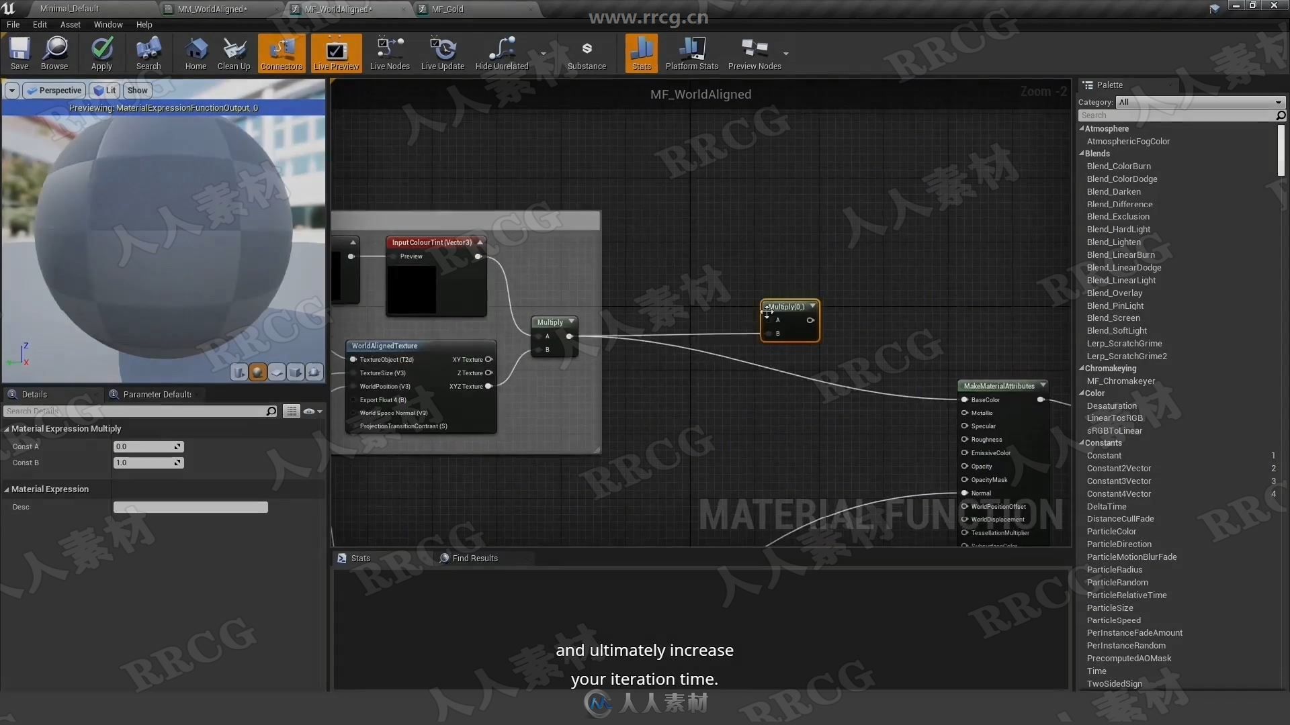
Task: Select Constant3Vector in the Palette
Action: point(1119,481)
